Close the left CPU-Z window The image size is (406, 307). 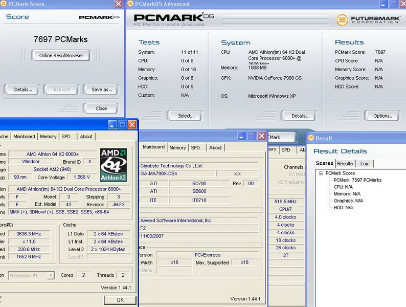[132, 125]
